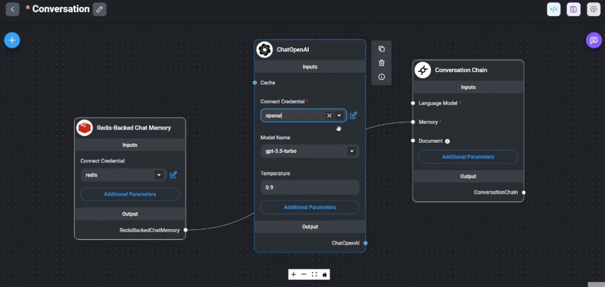
Task: Click the Language Model input connector
Action: tap(413, 103)
